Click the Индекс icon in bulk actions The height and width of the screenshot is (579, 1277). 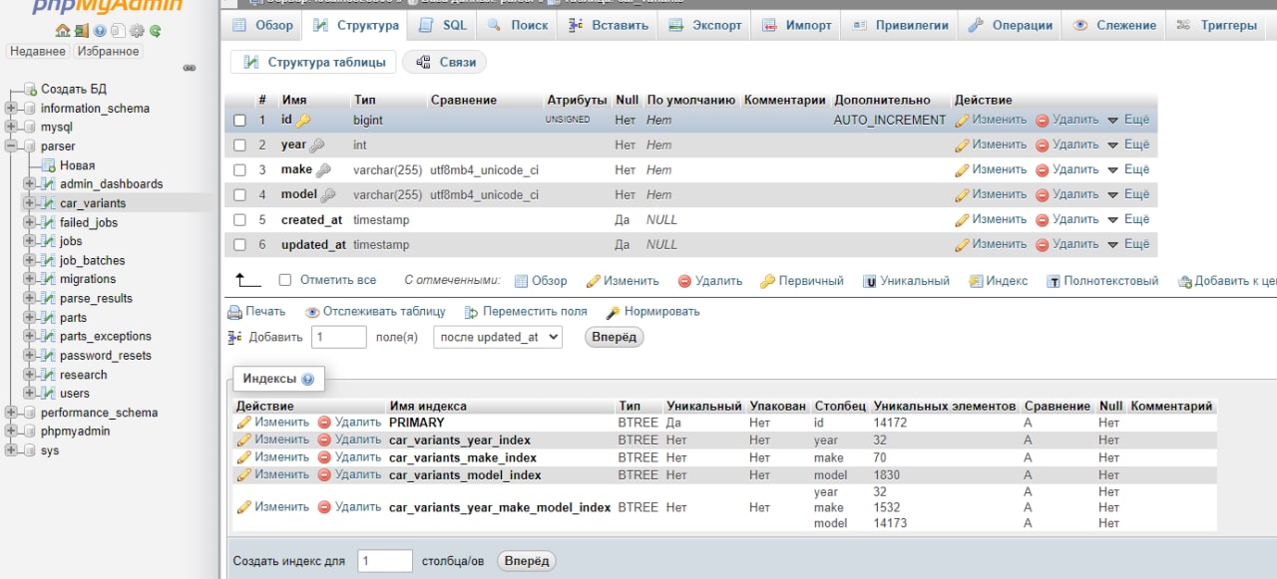(x=976, y=282)
